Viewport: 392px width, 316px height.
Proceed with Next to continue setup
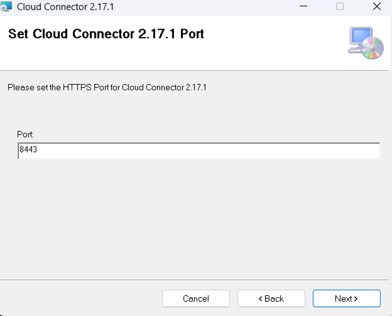click(x=346, y=298)
